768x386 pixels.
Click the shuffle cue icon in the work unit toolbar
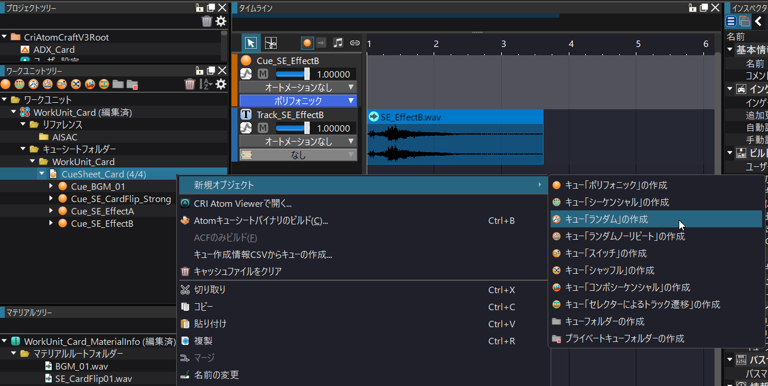point(76,84)
